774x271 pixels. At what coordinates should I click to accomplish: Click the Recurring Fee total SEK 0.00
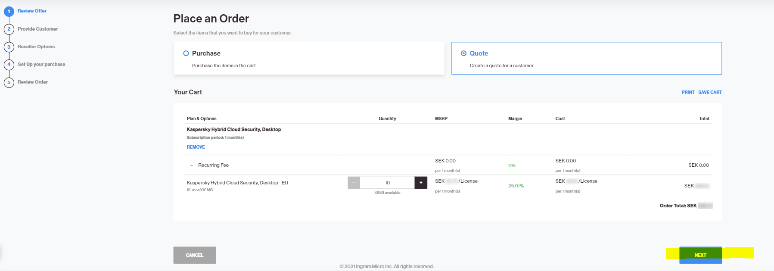click(699, 165)
